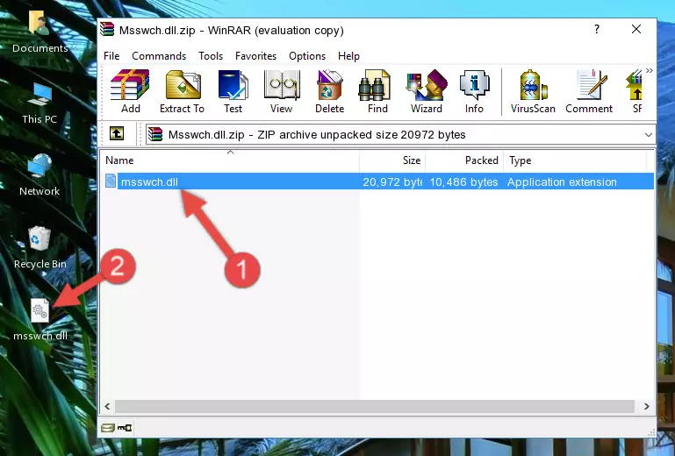Click the horizontal scrollbar right arrow
675x456 pixels.
click(x=646, y=406)
